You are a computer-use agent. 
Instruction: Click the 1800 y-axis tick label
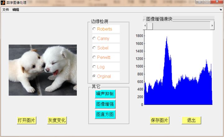point(139,36)
